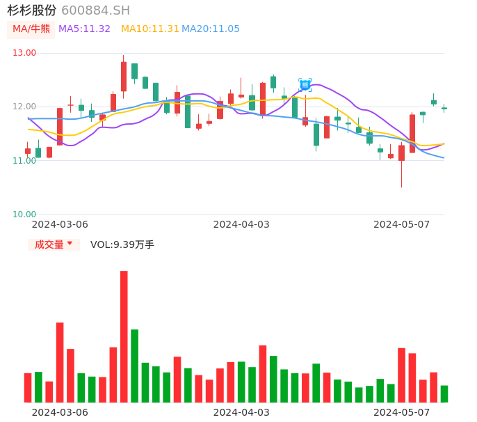This screenshot has height=422, width=477.
Task: Click the 12.00 price axis label
Action: 24,107
